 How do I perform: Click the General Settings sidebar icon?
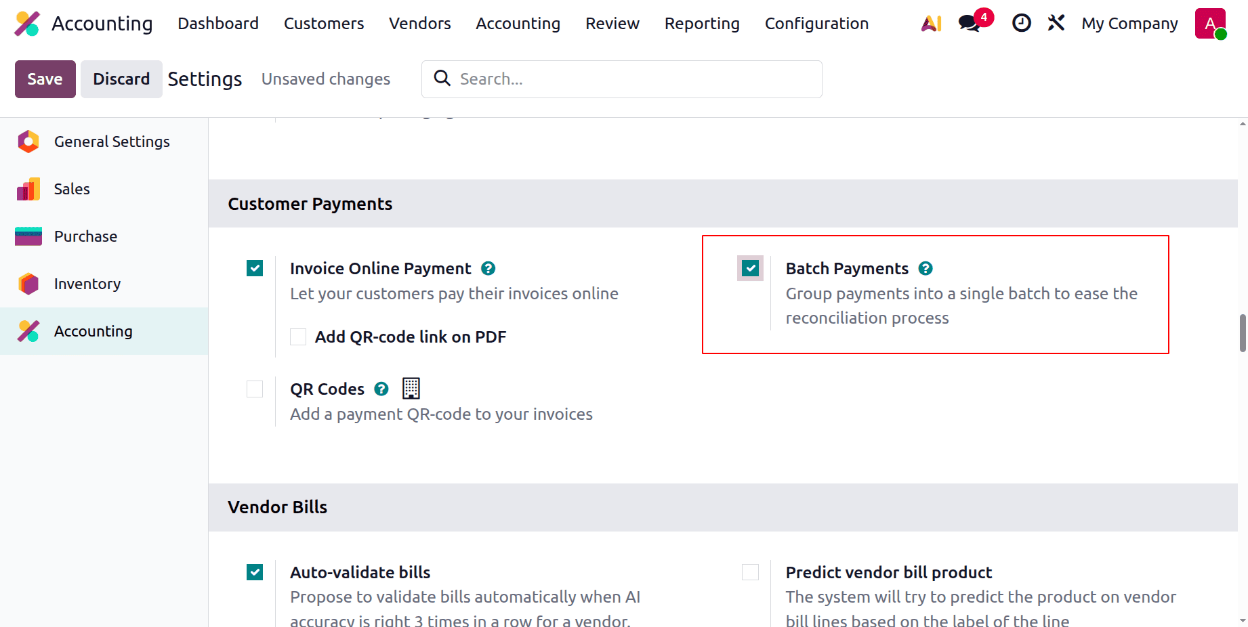[28, 142]
